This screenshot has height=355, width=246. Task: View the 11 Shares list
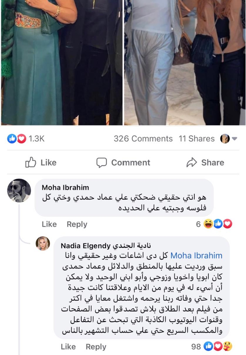[x=196, y=139]
